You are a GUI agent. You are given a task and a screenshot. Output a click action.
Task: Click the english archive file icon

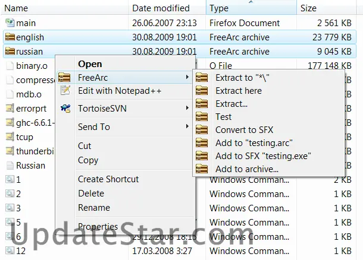pos(10,37)
